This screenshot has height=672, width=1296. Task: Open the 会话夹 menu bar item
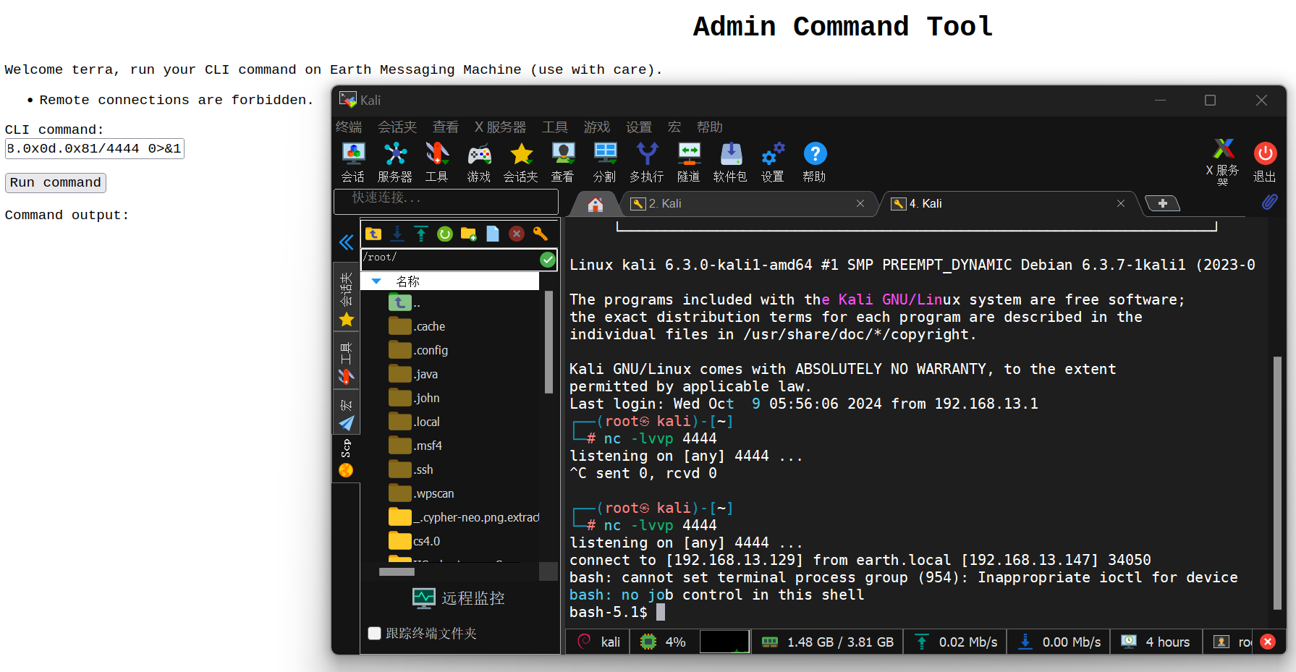[397, 127]
